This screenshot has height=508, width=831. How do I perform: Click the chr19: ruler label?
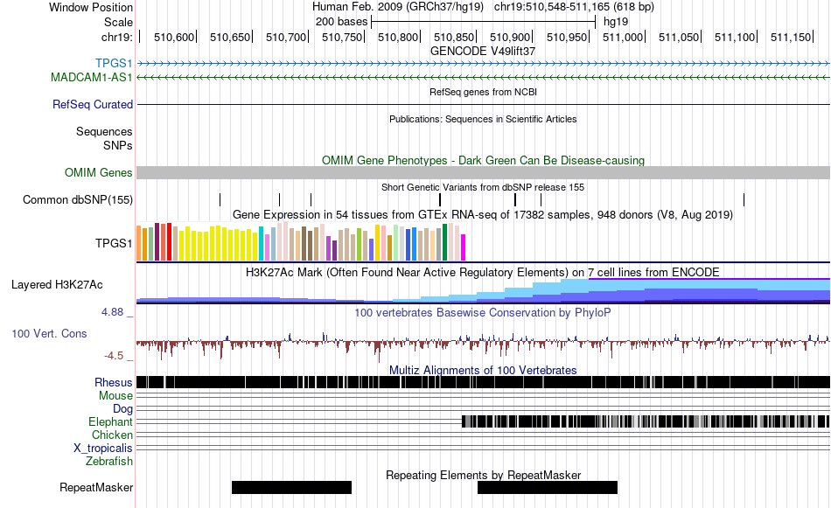pos(116,37)
